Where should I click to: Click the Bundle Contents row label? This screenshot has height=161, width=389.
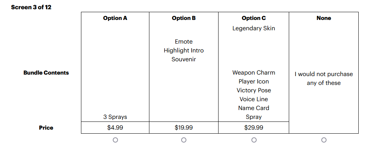[46, 73]
